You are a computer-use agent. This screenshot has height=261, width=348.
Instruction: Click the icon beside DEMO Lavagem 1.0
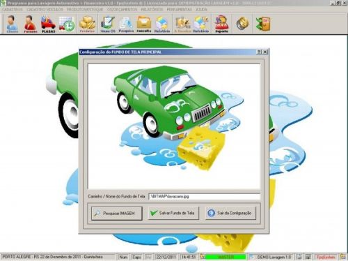(x=251, y=257)
